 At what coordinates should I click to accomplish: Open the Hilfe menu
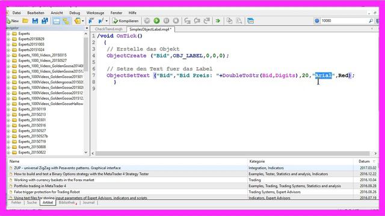[132, 13]
